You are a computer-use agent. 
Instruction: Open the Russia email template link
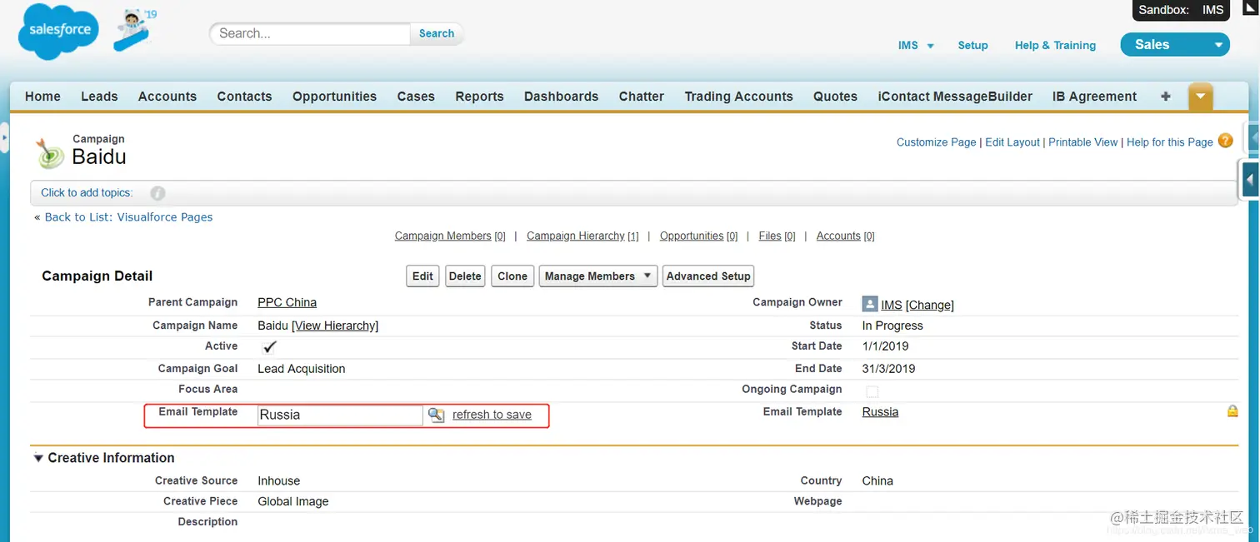[x=880, y=412]
